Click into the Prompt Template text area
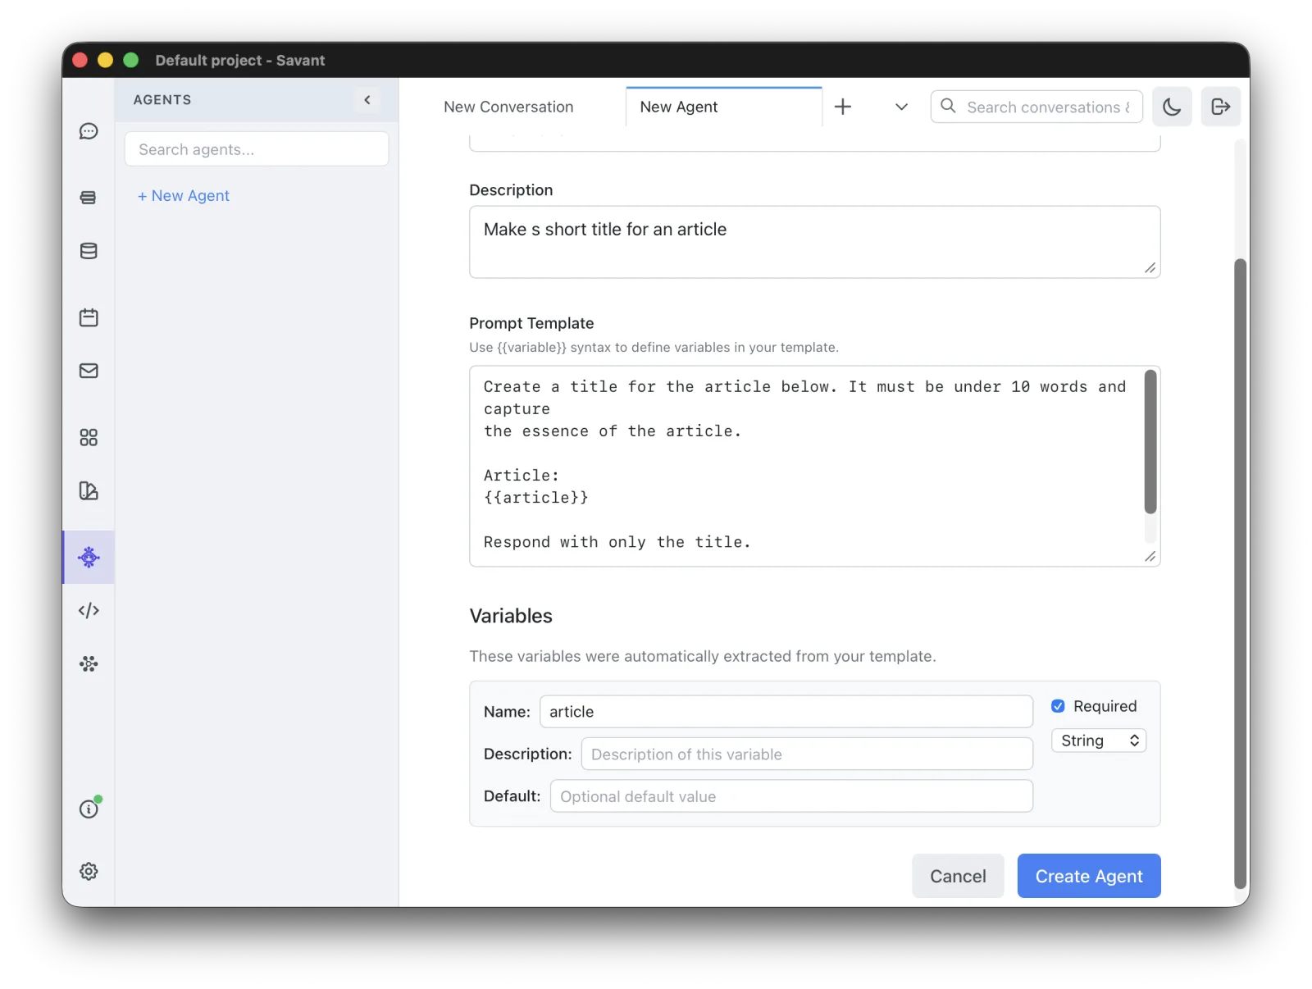 pyautogui.click(x=814, y=466)
